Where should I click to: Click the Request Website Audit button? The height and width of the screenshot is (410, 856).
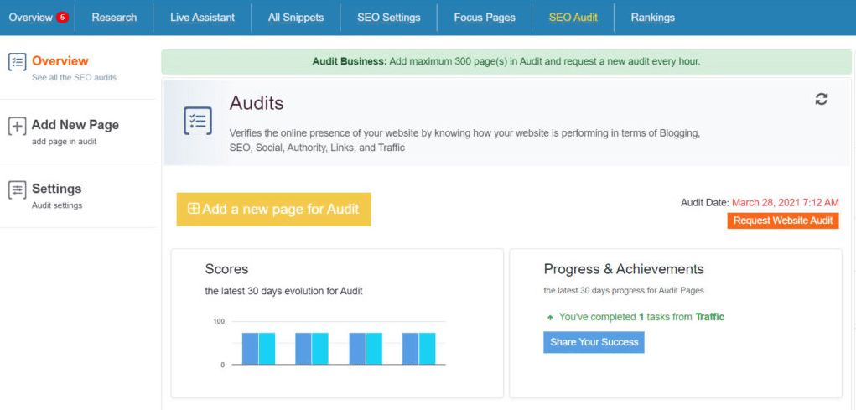click(x=783, y=221)
